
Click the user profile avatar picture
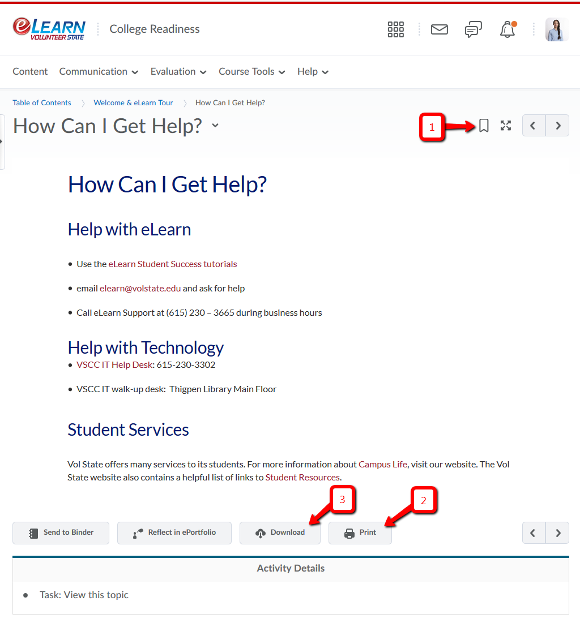tap(556, 29)
